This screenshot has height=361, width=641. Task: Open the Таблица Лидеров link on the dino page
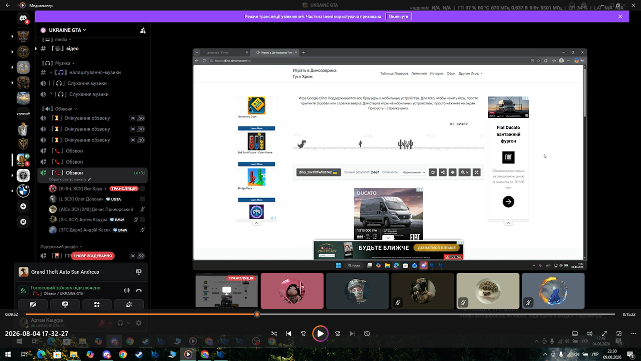(x=394, y=73)
